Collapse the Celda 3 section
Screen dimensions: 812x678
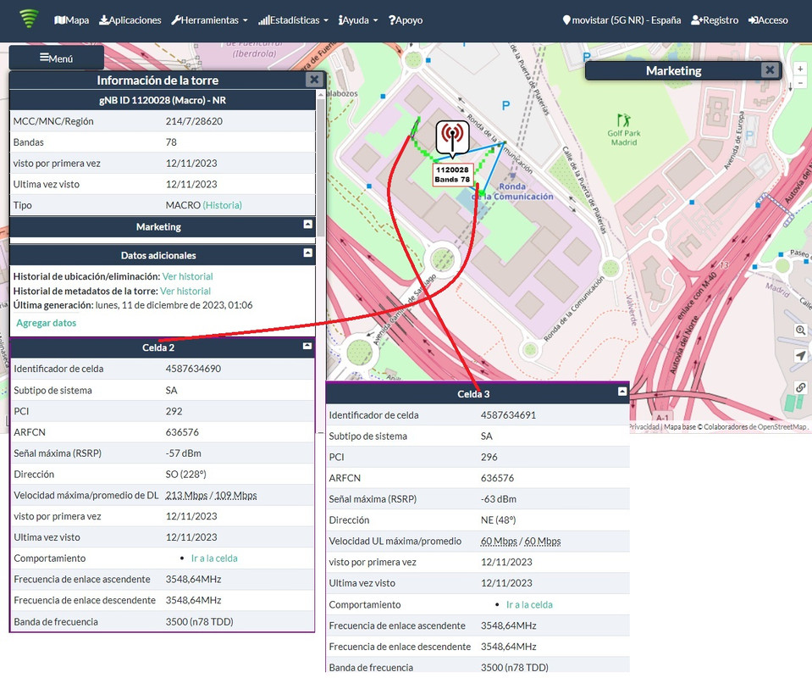coord(622,392)
